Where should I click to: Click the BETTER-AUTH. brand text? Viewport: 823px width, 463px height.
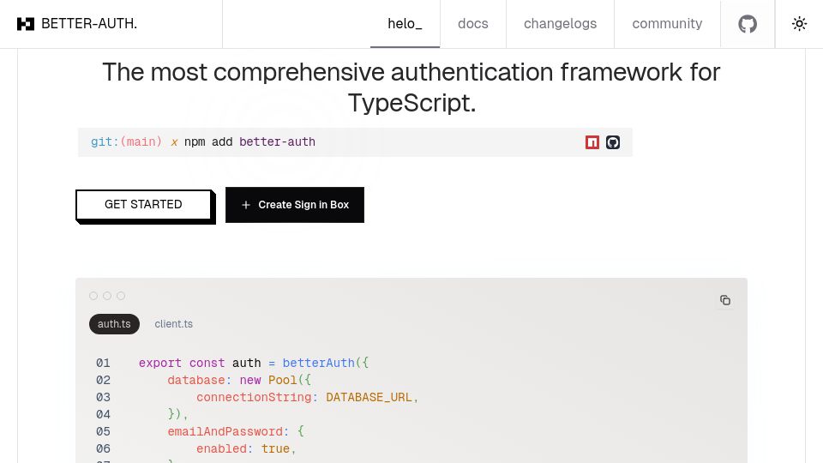click(x=89, y=24)
